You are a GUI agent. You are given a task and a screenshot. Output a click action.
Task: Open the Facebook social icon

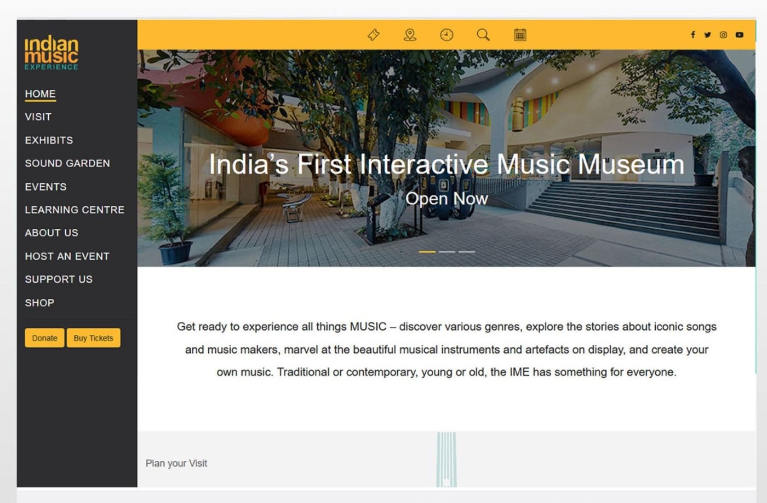(692, 34)
